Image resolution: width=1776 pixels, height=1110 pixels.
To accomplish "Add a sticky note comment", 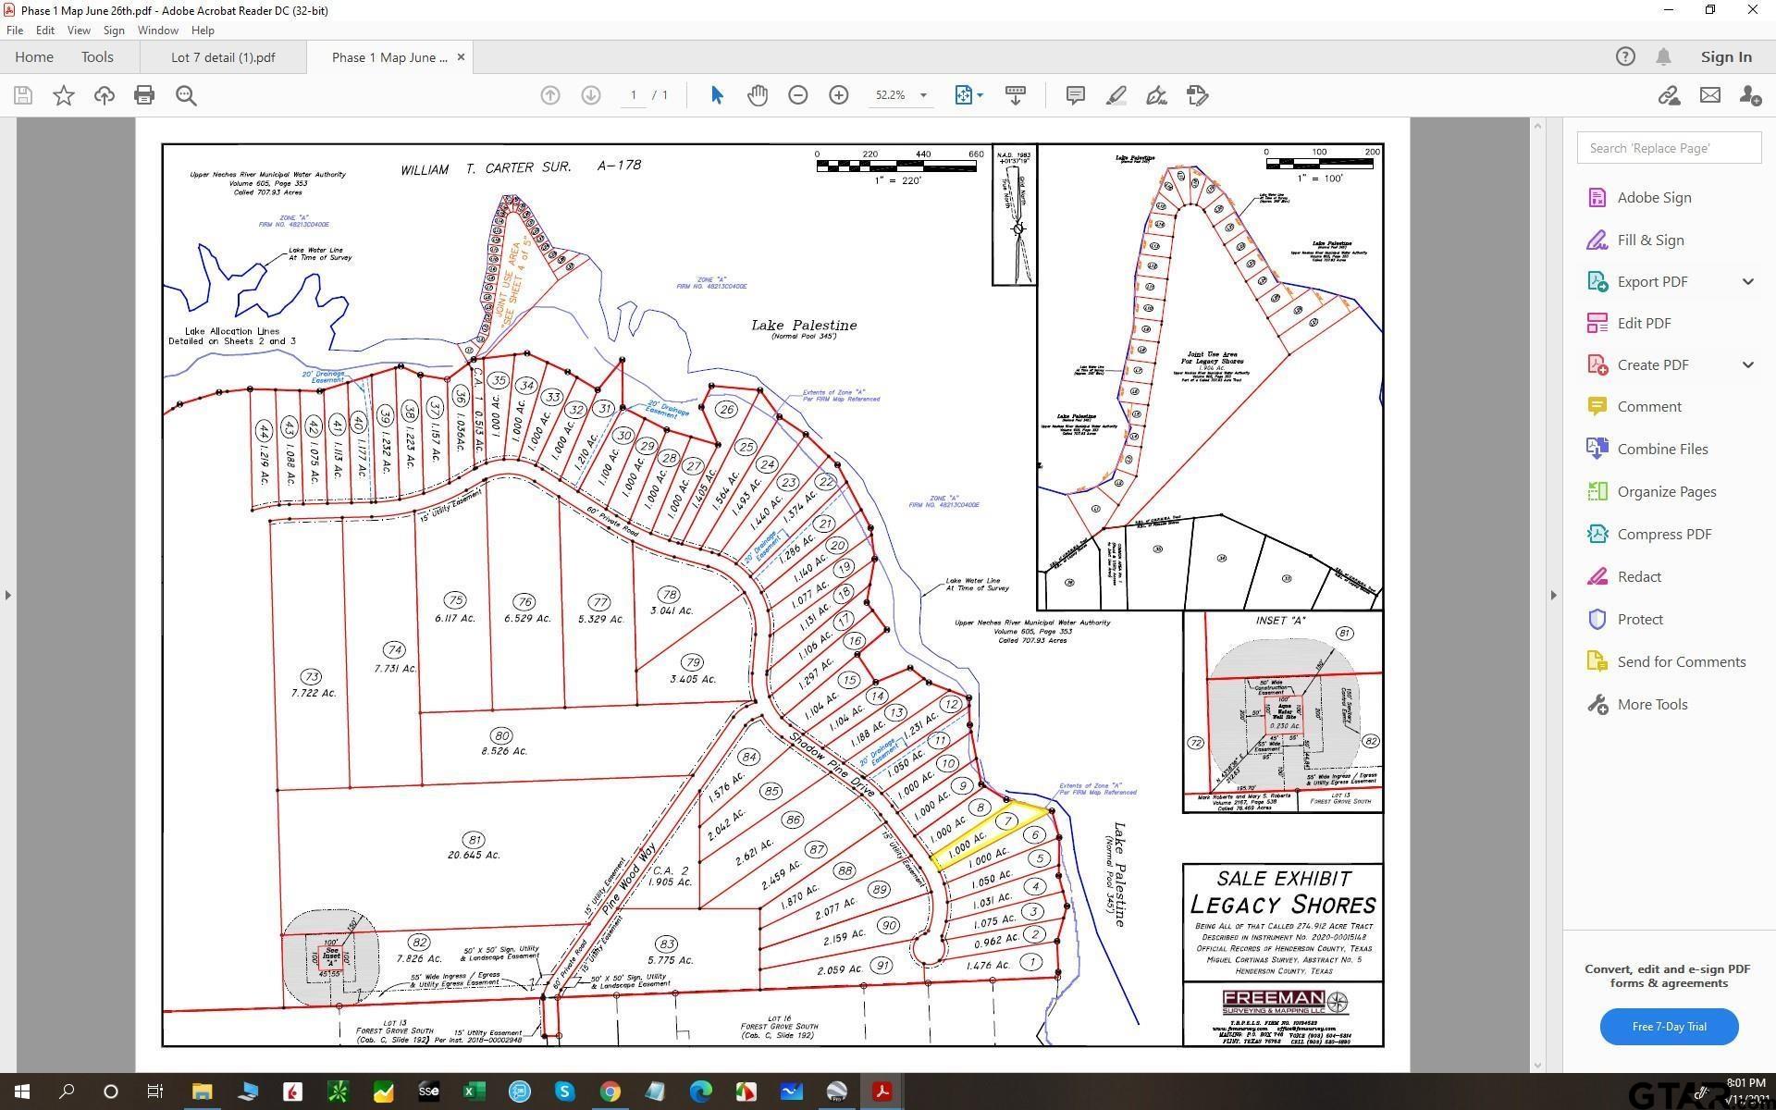I will [1075, 95].
